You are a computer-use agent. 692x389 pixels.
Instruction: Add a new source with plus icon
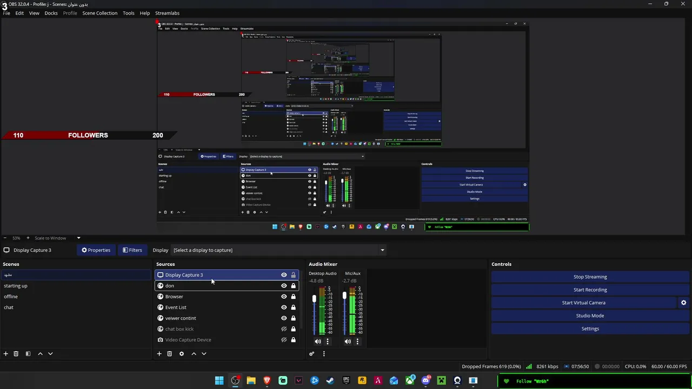click(x=159, y=354)
